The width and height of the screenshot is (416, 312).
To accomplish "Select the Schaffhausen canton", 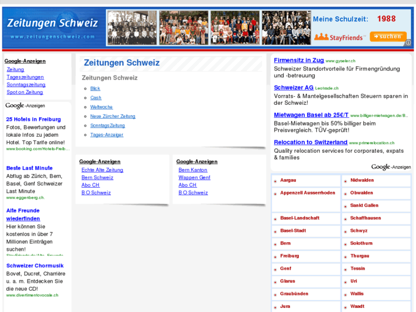I will click(365, 218).
